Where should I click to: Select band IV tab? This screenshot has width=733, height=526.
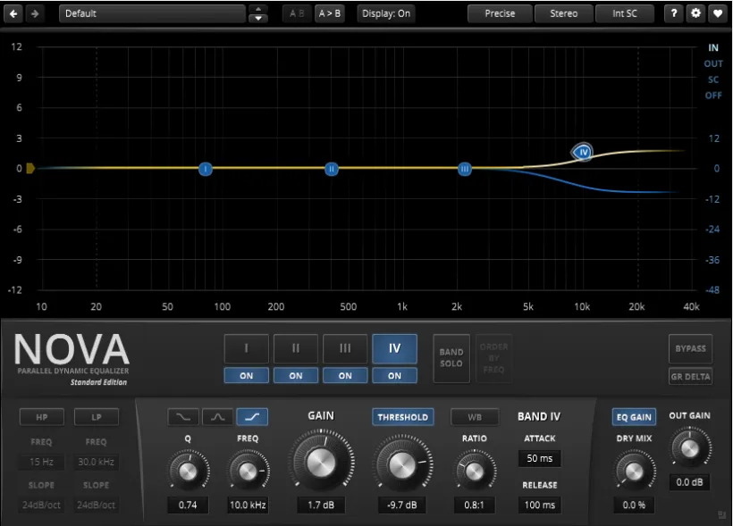pos(394,348)
